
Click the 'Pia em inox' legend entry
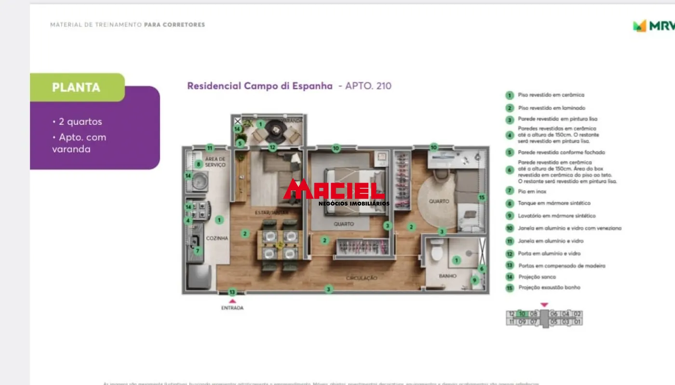pos(532,191)
